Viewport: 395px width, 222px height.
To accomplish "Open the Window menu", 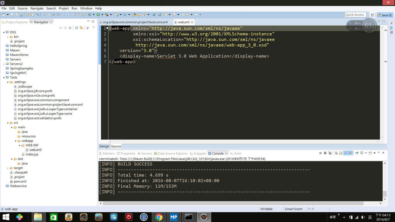I will click(86, 8).
